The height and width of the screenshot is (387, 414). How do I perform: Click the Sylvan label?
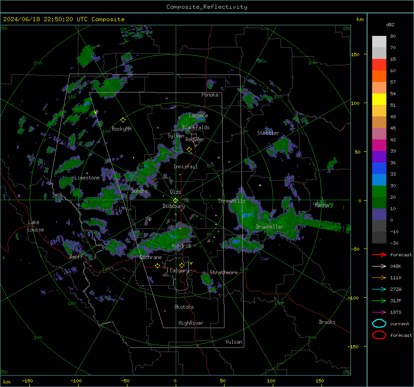pos(176,136)
